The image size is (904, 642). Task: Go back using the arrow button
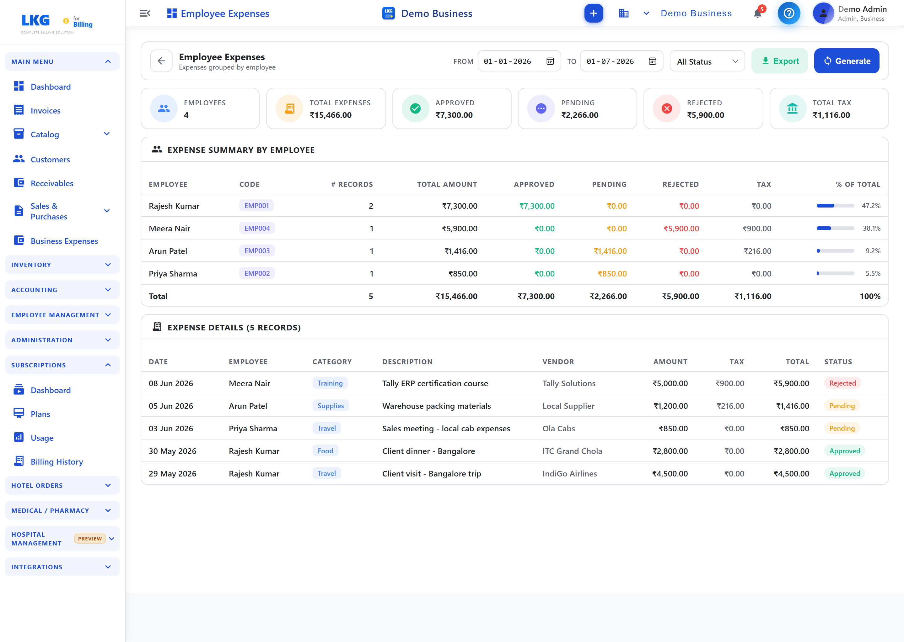[x=161, y=61]
